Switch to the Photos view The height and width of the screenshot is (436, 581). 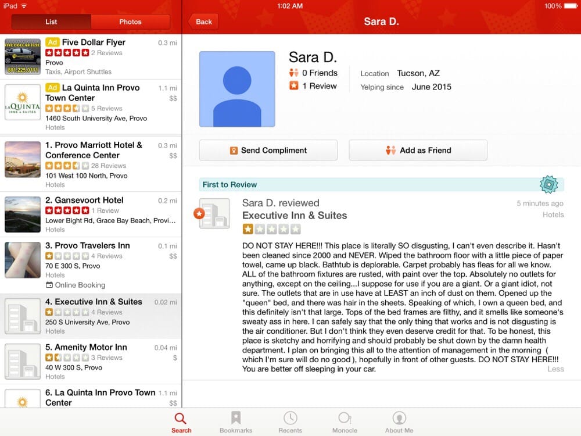click(130, 22)
